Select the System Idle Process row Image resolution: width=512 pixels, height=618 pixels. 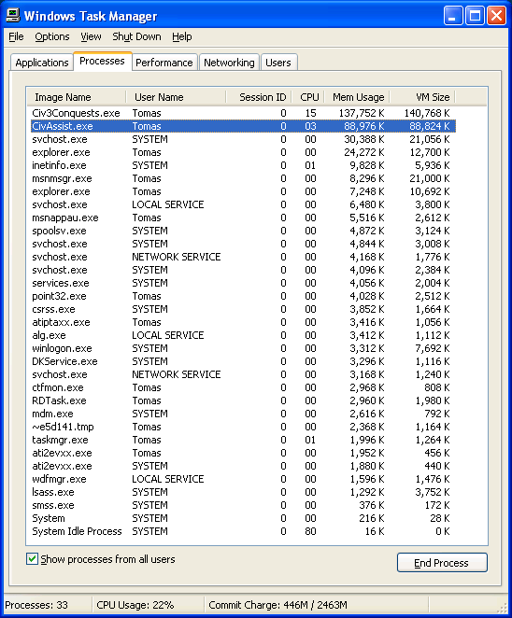click(241, 531)
